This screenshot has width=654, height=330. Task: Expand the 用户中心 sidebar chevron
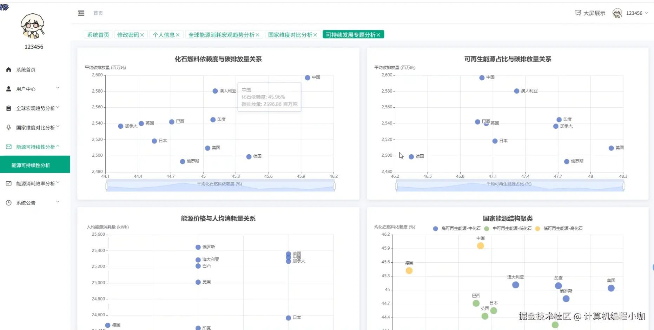click(x=58, y=88)
